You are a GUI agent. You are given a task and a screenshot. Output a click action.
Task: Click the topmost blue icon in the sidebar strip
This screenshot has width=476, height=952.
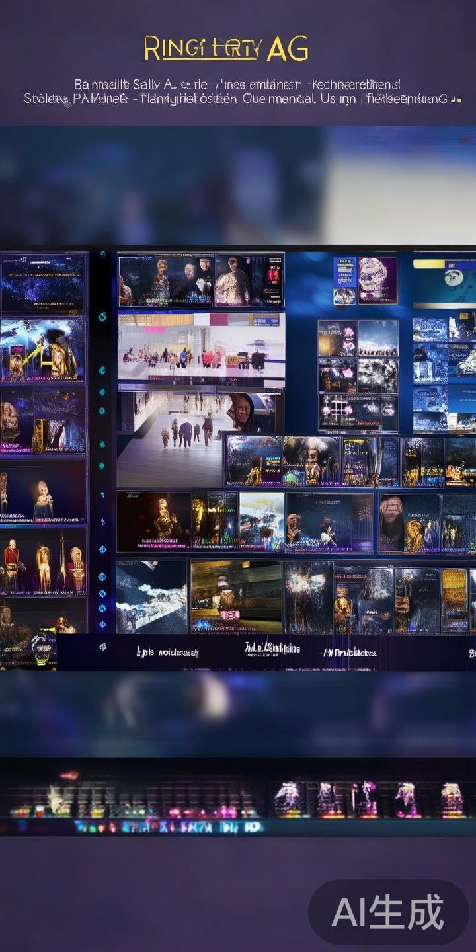point(102,316)
